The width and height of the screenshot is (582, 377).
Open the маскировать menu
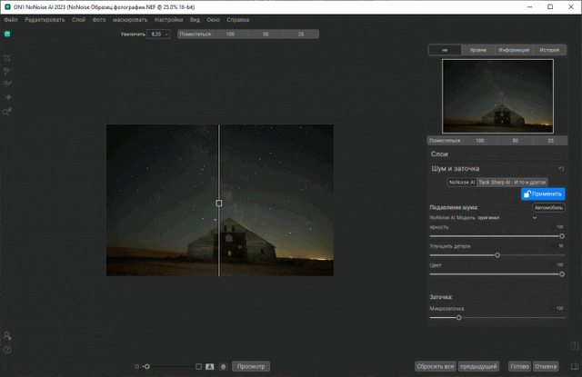(x=130, y=19)
